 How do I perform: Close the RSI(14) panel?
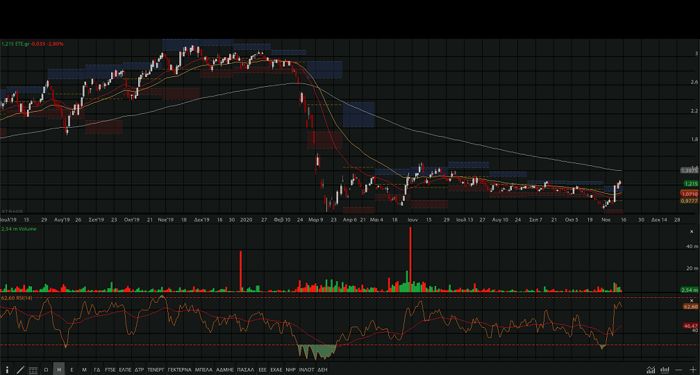click(692, 301)
